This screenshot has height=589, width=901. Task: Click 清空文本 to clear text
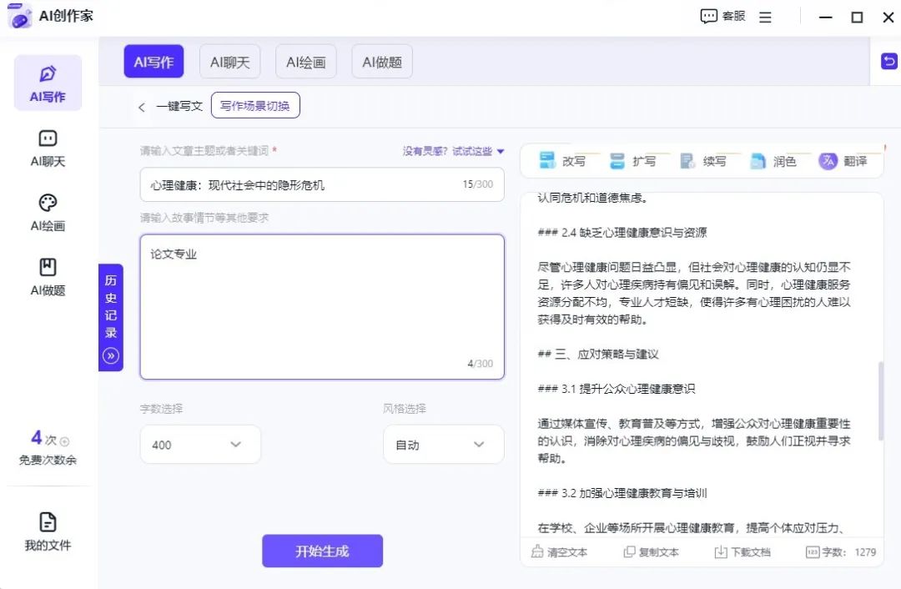pyautogui.click(x=559, y=552)
